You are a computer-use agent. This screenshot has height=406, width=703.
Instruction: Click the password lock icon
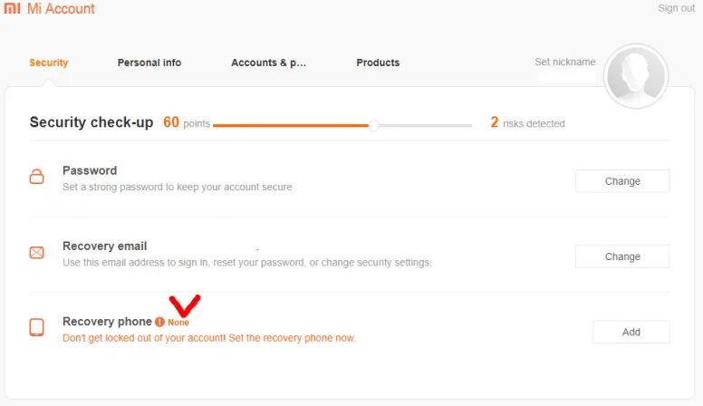tap(36, 178)
